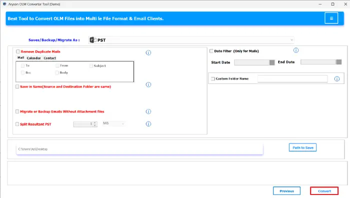Tick the Subject field checkbox
The image size is (350, 198).
pos(91,65)
